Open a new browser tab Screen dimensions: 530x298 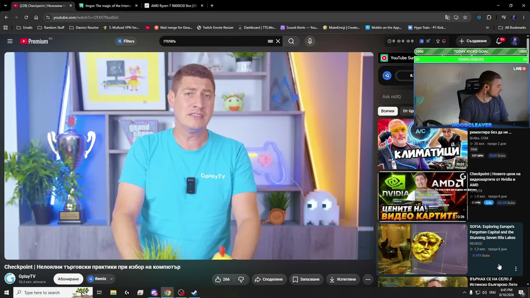point(212,6)
